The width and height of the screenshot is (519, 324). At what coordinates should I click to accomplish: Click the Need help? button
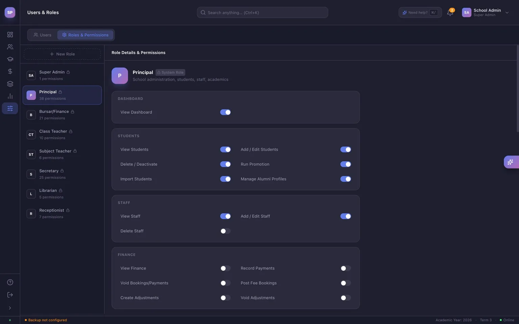(x=420, y=12)
